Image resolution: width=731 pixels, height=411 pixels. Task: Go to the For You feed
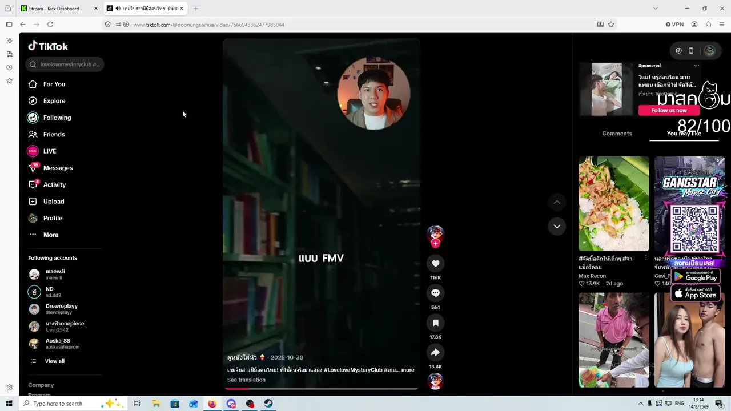[x=54, y=84]
